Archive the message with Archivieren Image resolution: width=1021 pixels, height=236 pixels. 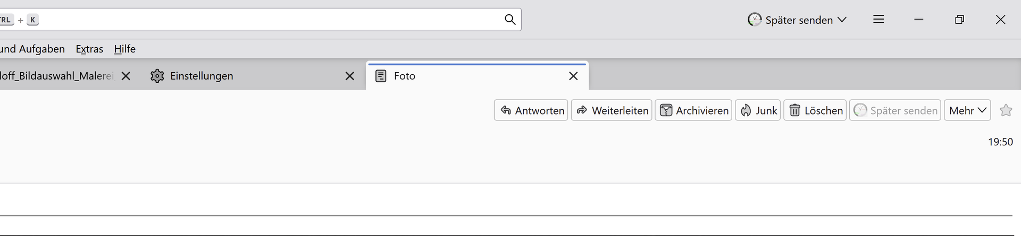[693, 110]
